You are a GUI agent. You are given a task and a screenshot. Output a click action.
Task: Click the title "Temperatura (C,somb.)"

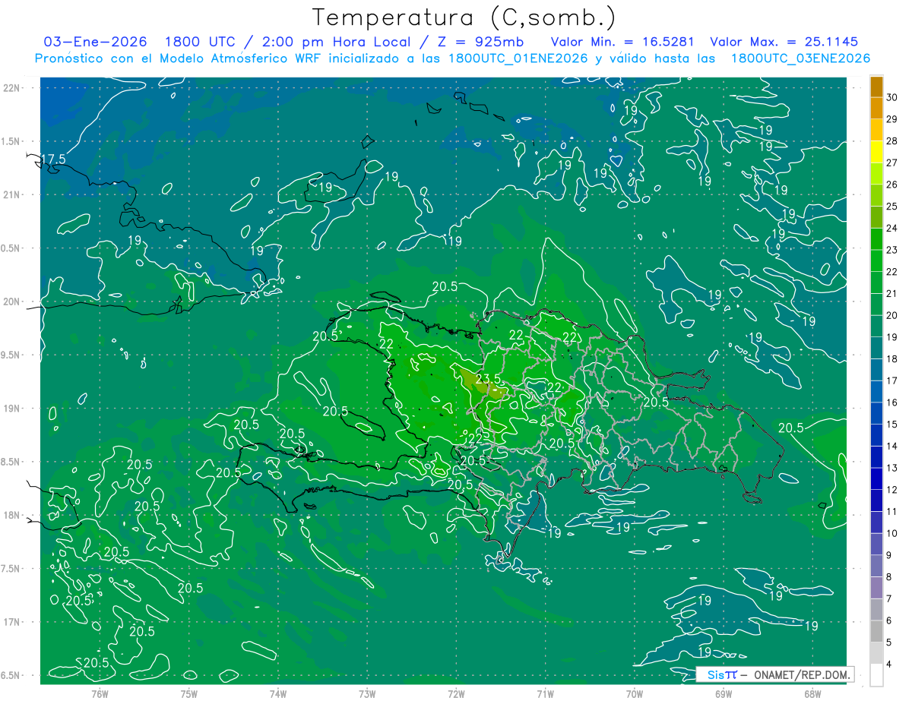(464, 18)
